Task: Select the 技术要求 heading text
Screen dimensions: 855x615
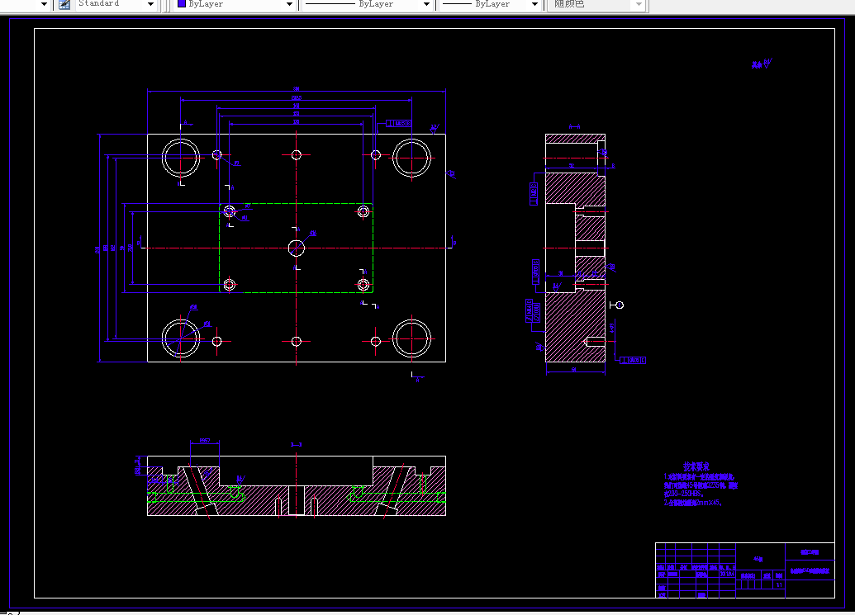Action: 696,467
